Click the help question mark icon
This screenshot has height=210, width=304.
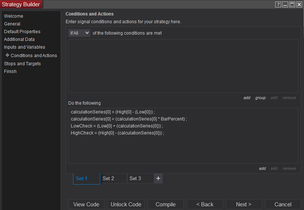[x=279, y=4]
